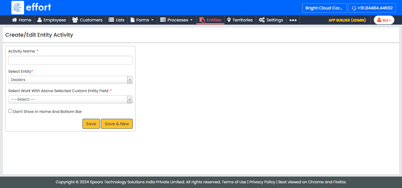Open the Forms menu
This screenshot has width=402, height=188.
point(142,20)
